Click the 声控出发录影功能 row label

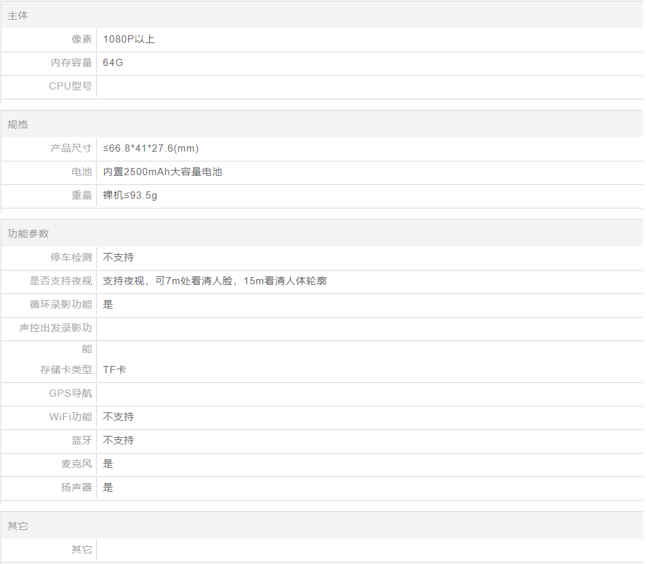[56, 328]
